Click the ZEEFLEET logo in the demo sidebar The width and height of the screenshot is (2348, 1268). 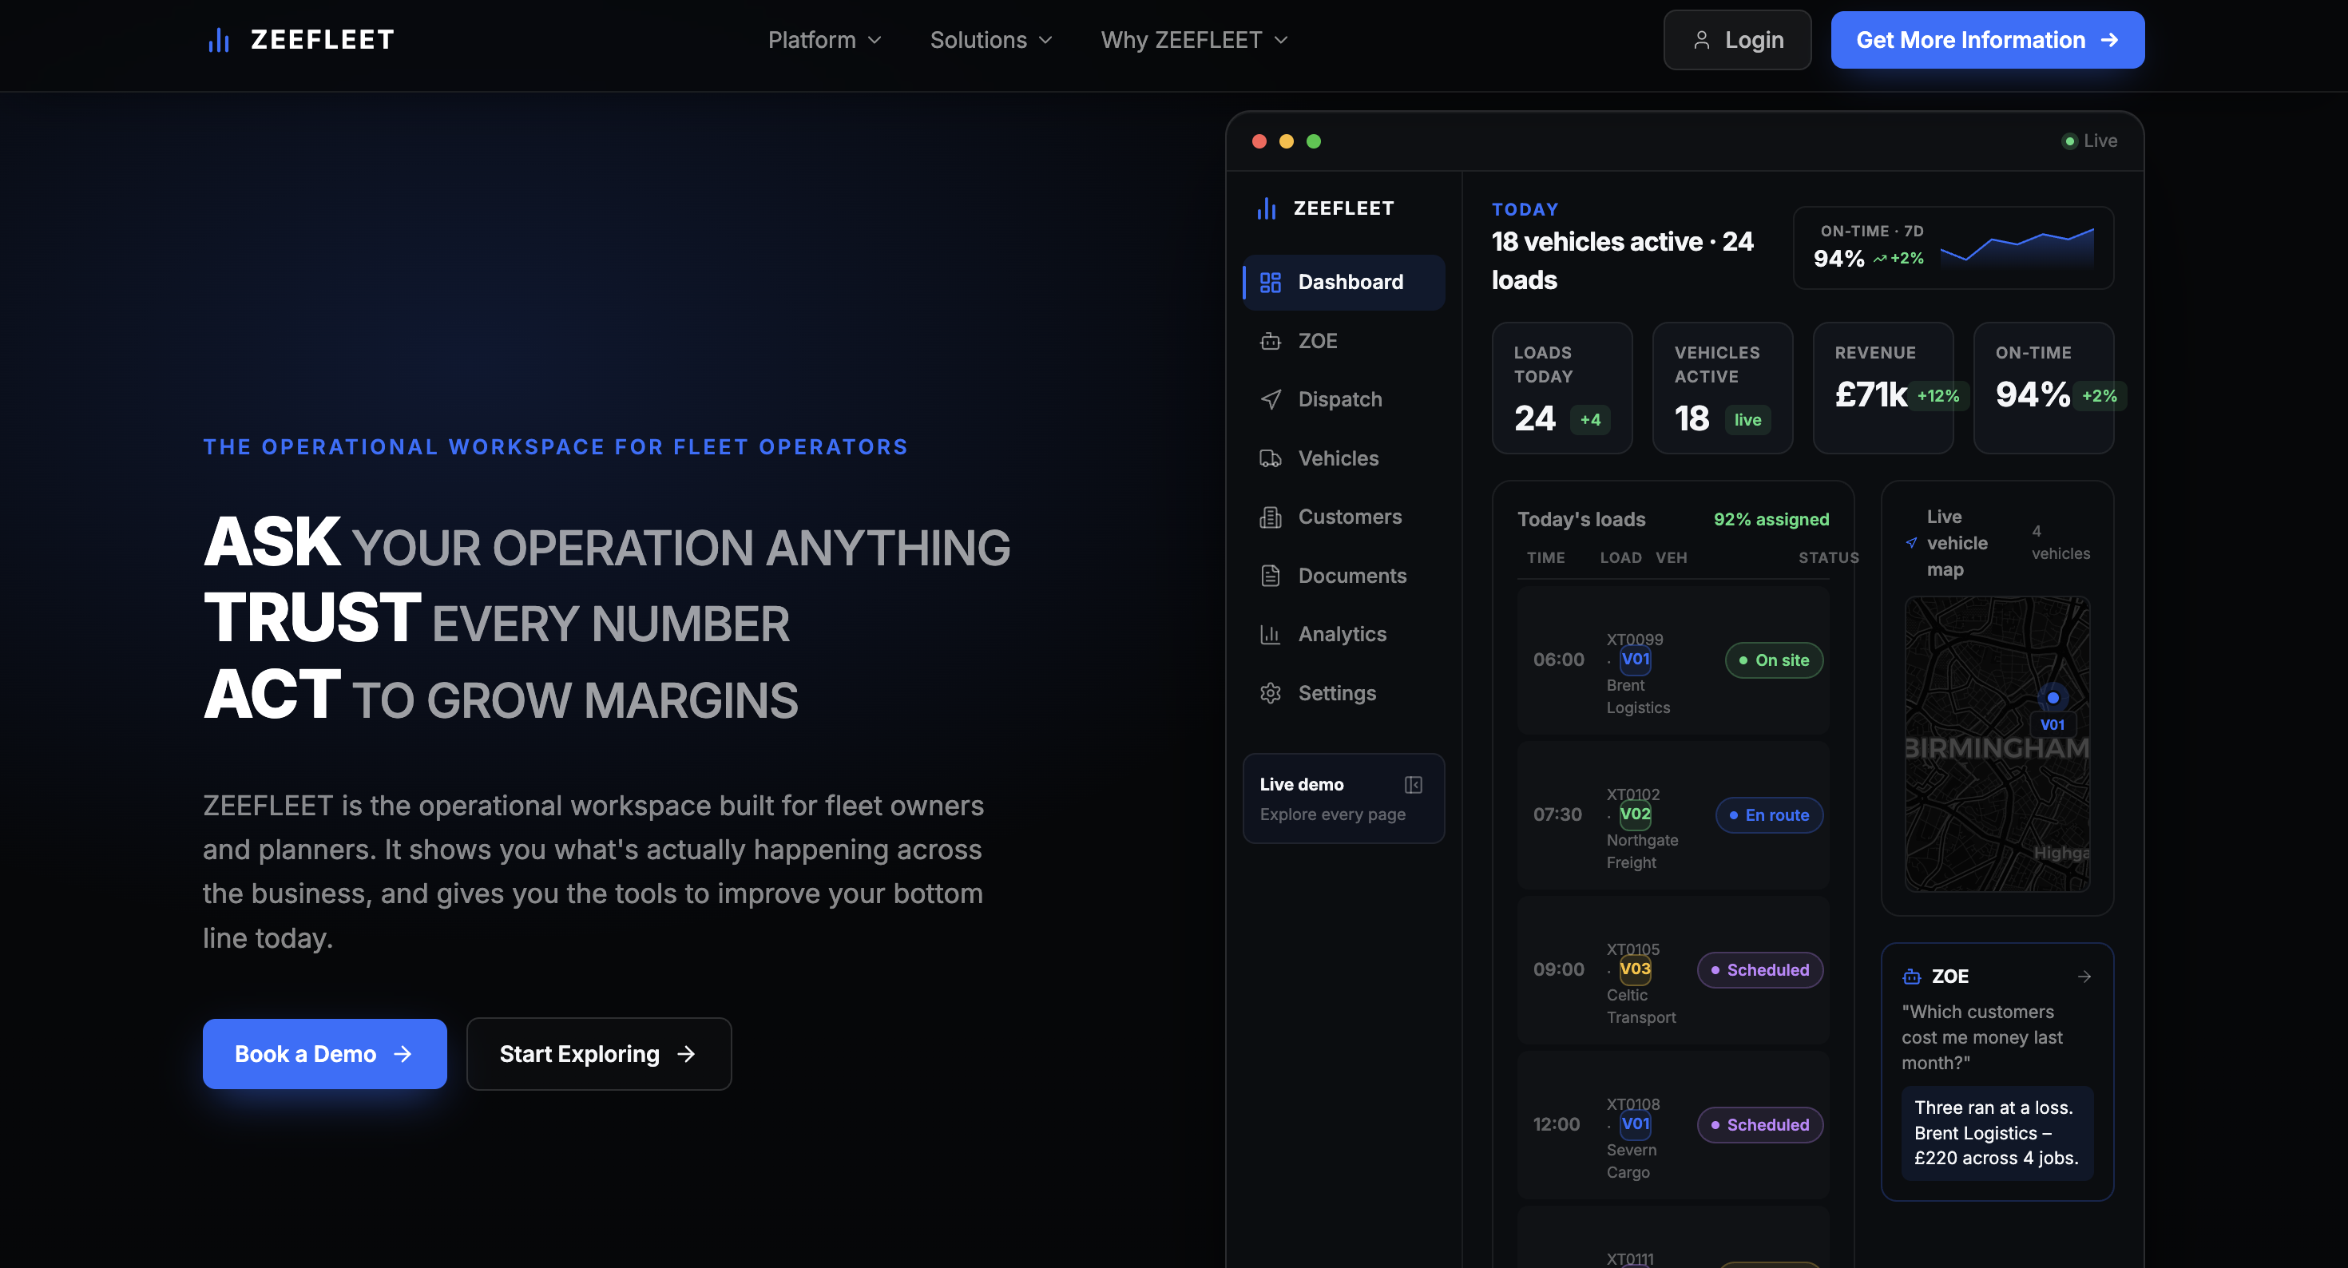click(x=1325, y=208)
